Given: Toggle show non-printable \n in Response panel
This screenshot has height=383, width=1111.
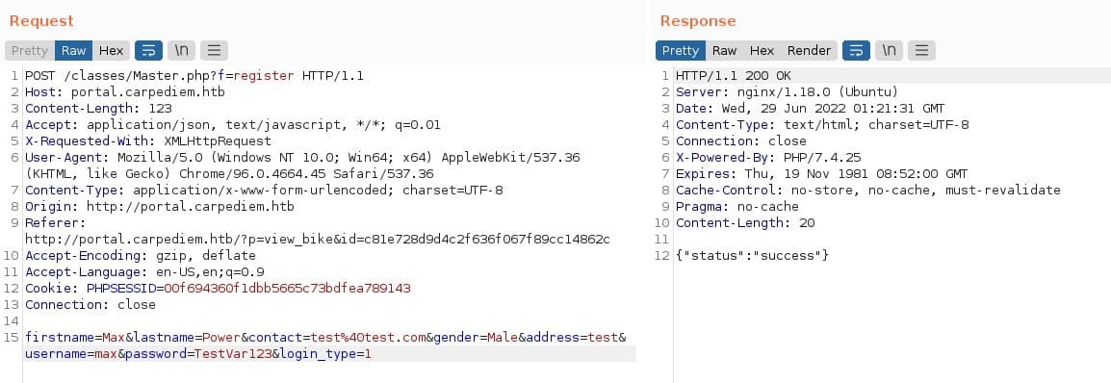Looking at the screenshot, I should point(889,50).
